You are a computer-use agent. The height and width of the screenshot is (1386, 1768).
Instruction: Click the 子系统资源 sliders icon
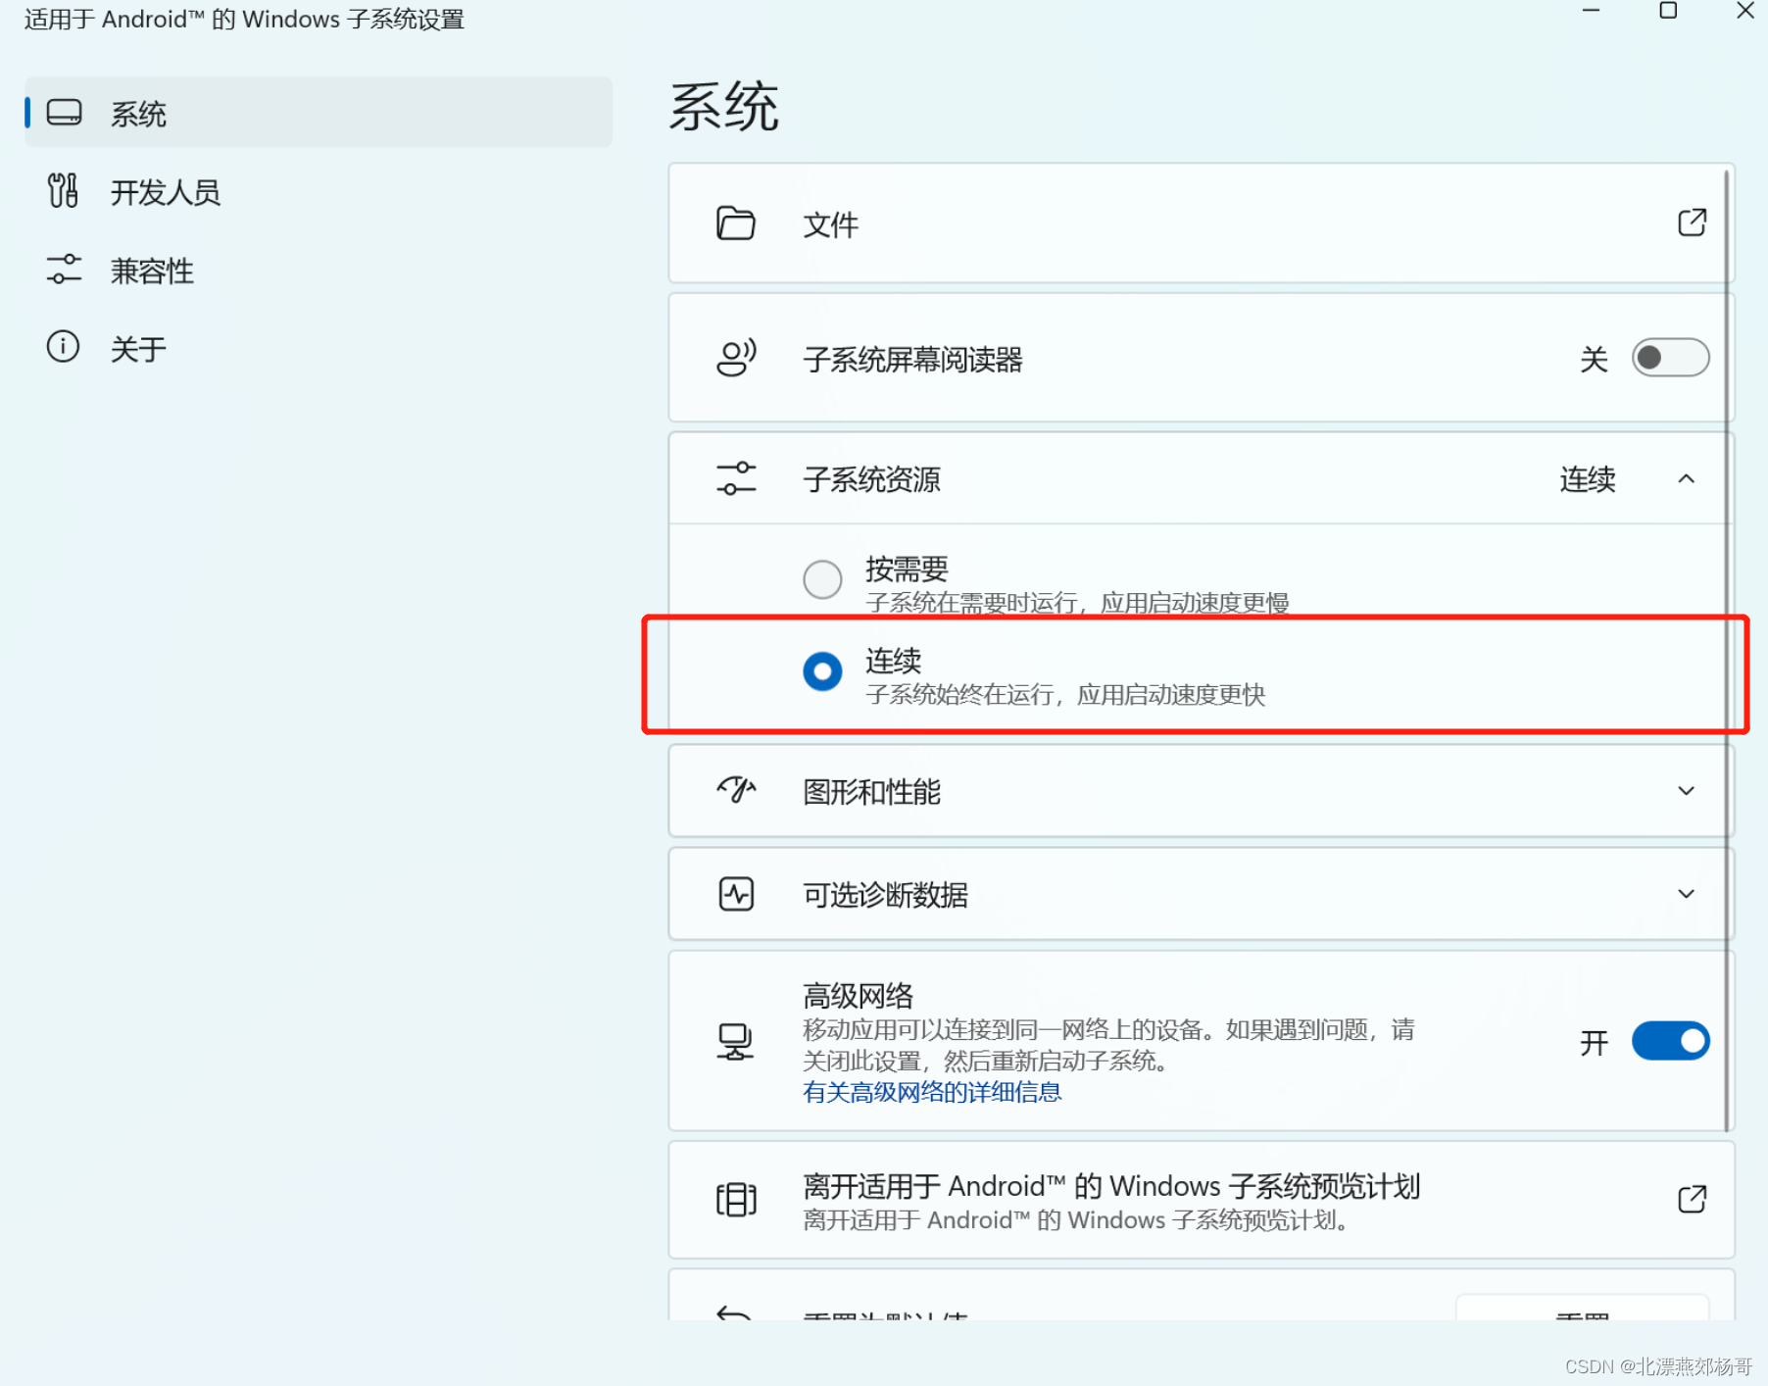click(x=736, y=478)
